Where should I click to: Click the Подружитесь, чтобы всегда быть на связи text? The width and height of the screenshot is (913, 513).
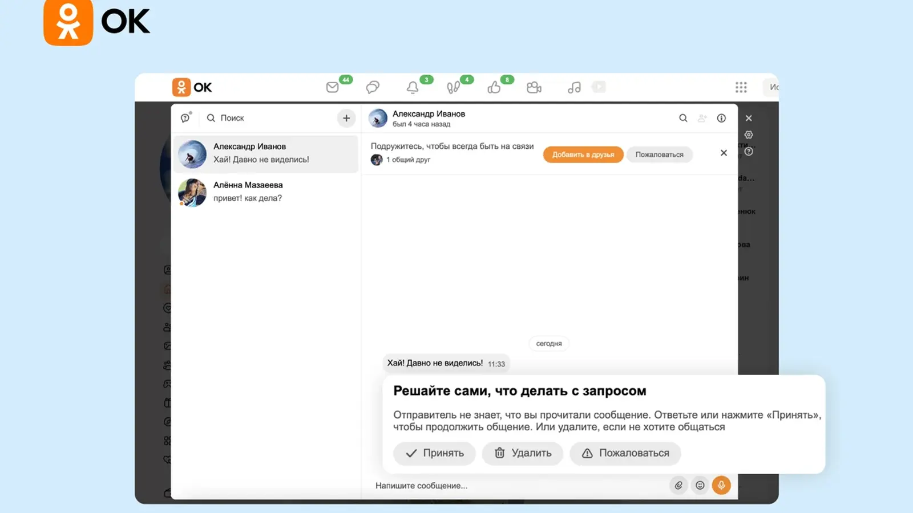(x=453, y=146)
